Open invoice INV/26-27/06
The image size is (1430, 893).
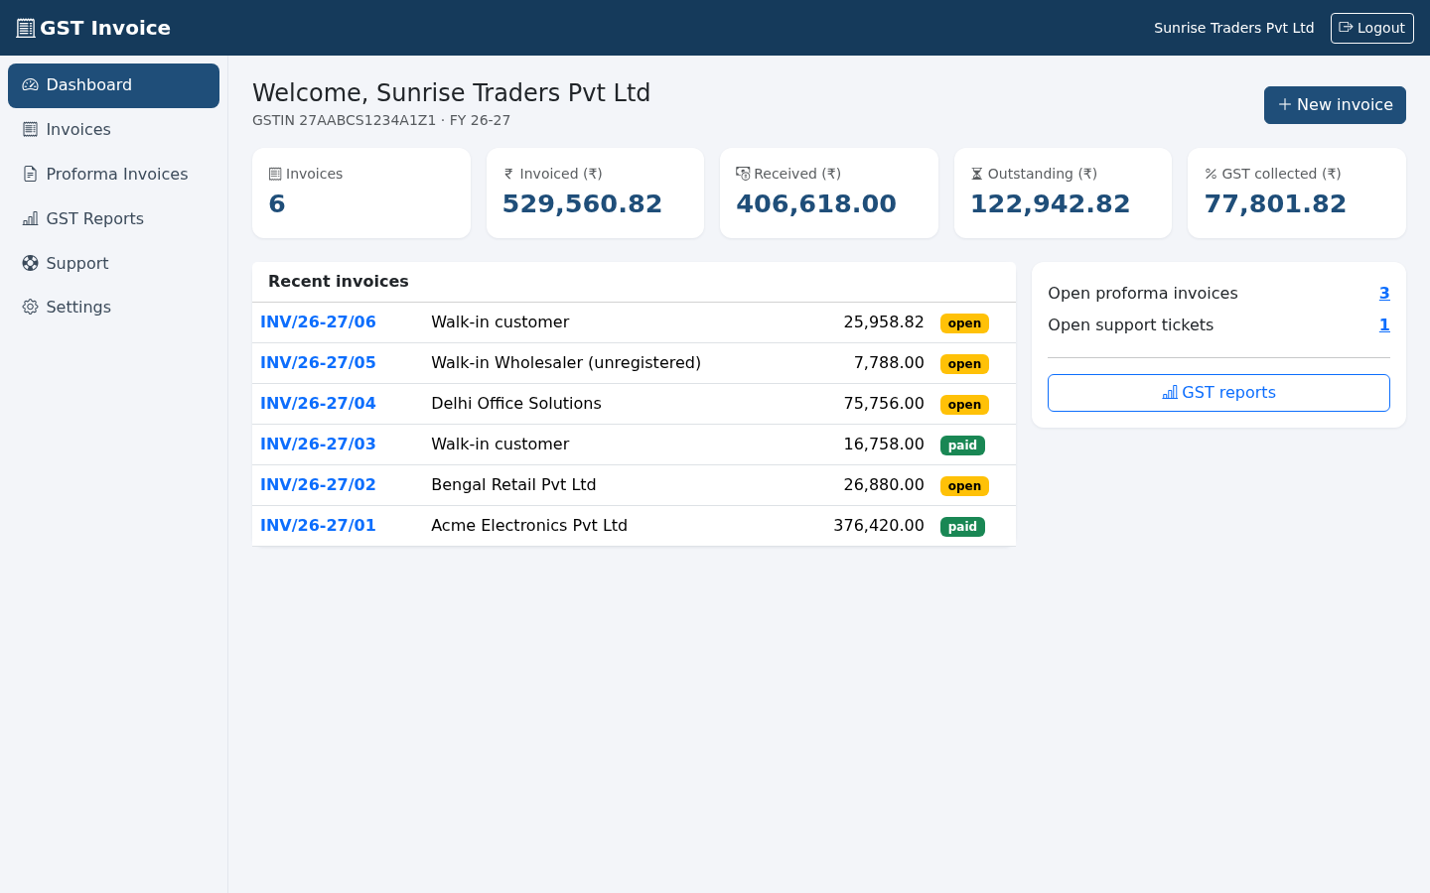click(318, 322)
